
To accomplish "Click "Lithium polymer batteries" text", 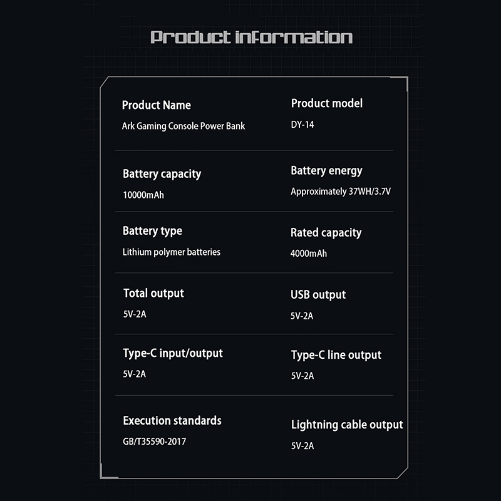I will pyautogui.click(x=171, y=252).
